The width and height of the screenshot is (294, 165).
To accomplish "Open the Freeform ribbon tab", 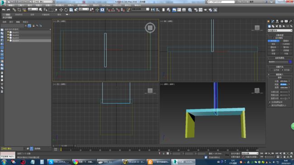I will click(x=19, y=14).
